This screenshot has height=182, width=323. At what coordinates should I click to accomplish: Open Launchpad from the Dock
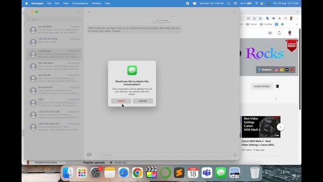tap(82, 172)
